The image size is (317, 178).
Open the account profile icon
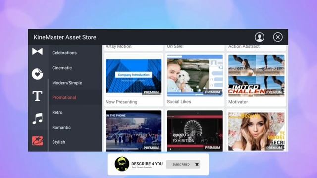[x=259, y=37]
